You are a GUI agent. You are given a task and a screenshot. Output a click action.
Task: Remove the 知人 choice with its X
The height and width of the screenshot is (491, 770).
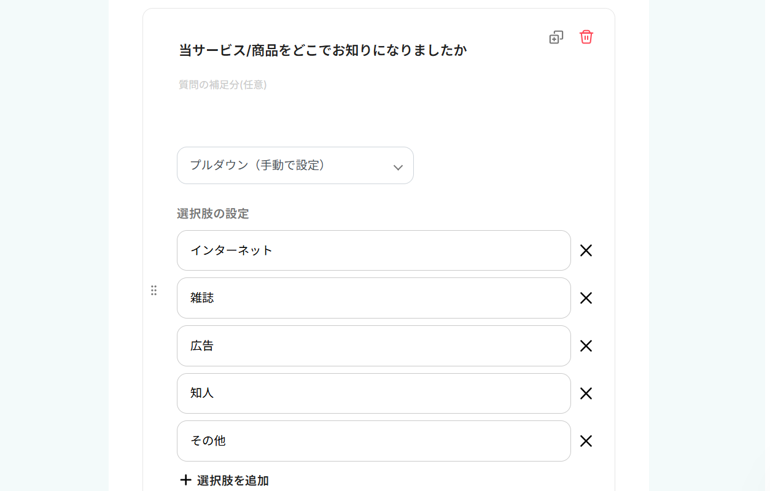tap(586, 393)
